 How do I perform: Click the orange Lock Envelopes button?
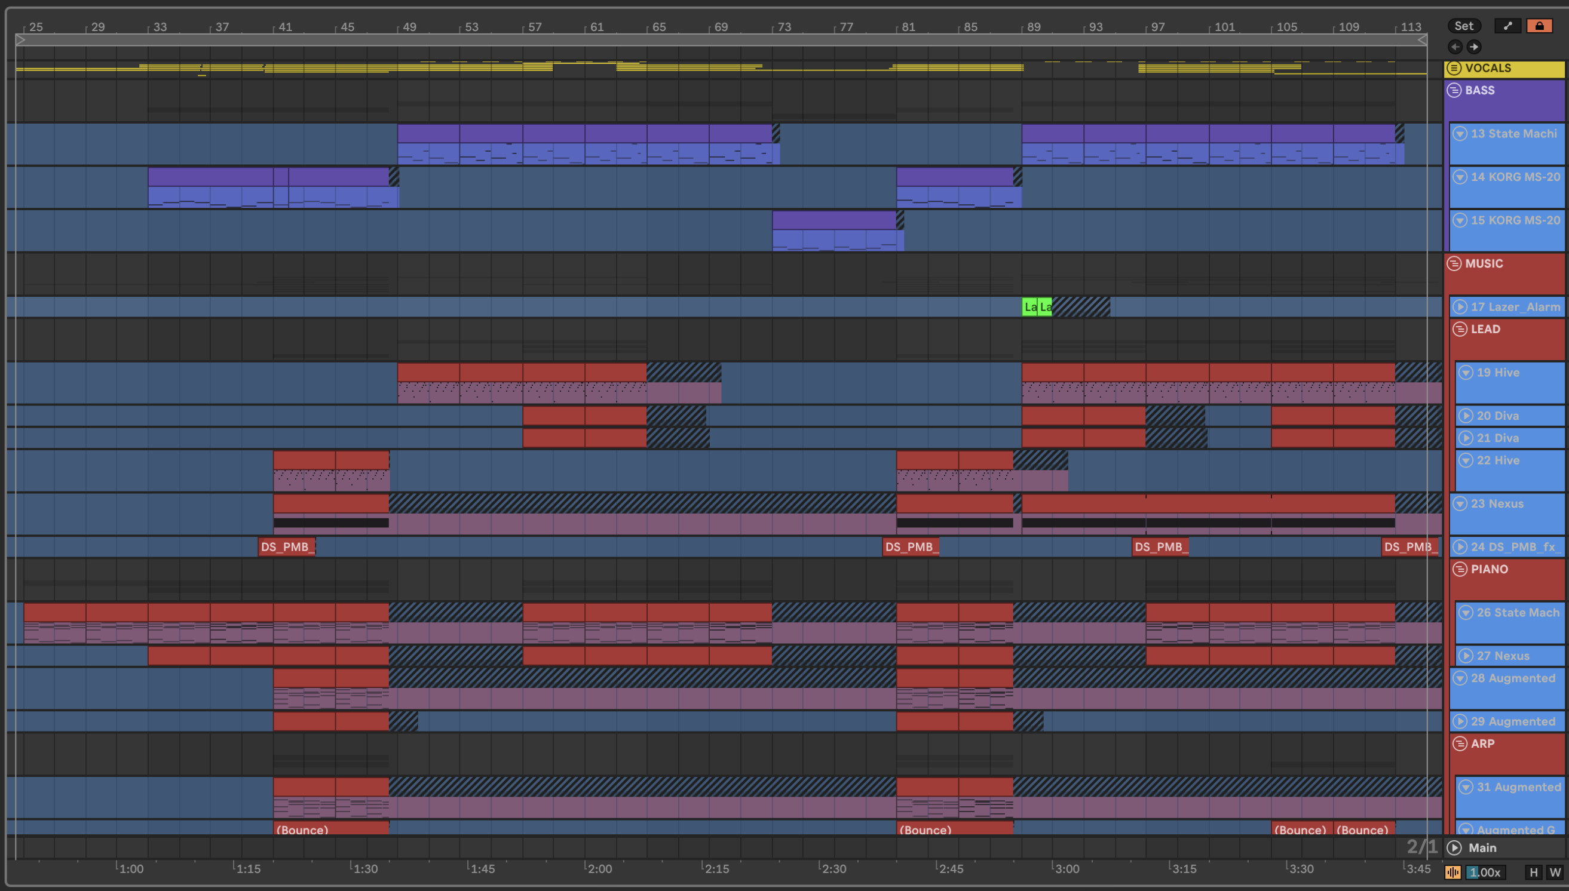(1539, 26)
